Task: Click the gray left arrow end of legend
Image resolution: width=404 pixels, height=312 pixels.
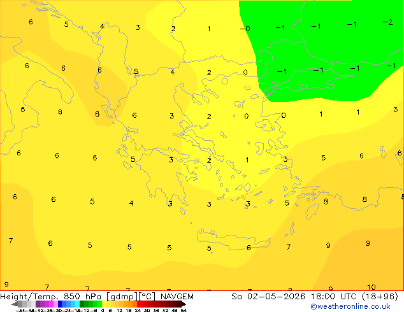Action: (x=15, y=304)
